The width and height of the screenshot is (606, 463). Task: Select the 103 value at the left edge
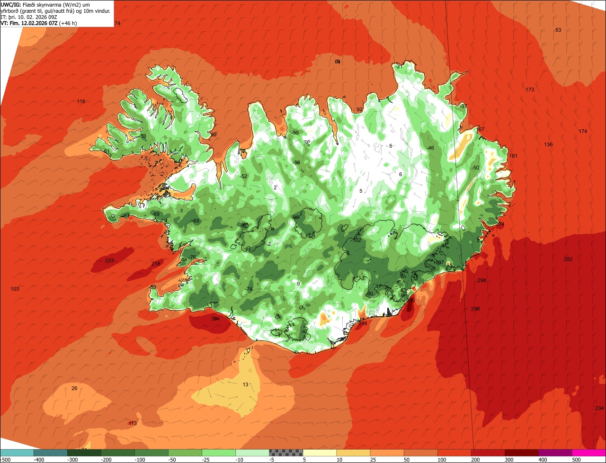(15, 289)
